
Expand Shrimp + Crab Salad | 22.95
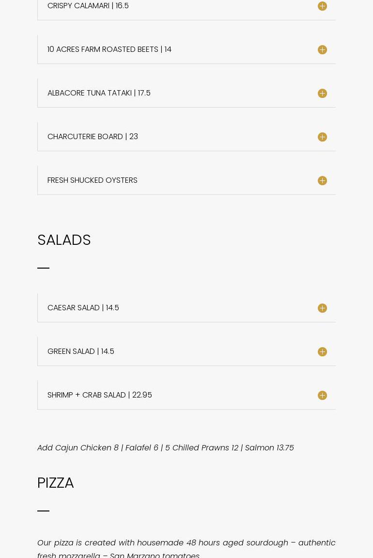pyautogui.click(x=100, y=395)
